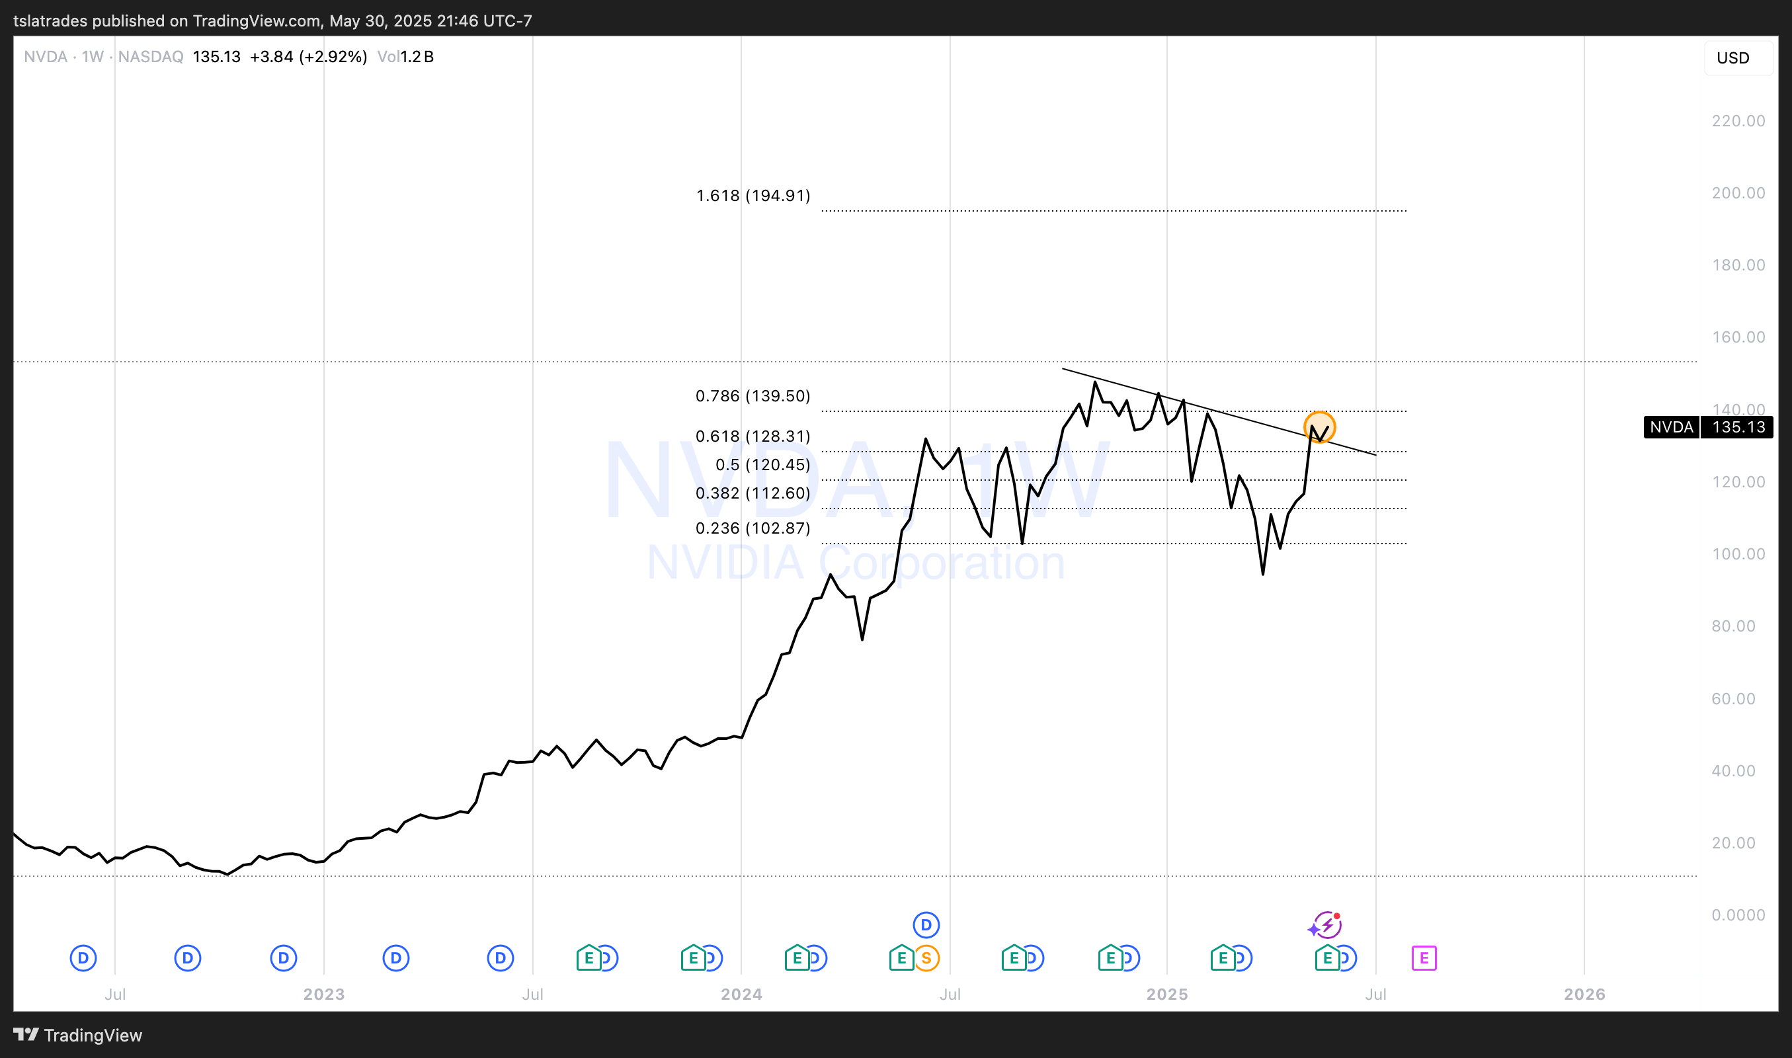The height and width of the screenshot is (1058, 1792).
Task: Click the 0.236 (102.87) Fibonacci label
Action: coord(753,528)
